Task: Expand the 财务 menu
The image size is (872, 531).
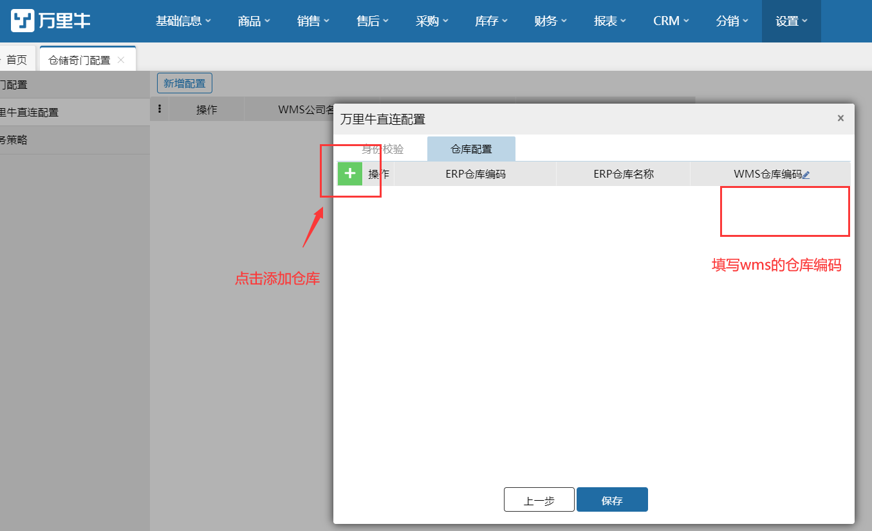Action: 550,21
